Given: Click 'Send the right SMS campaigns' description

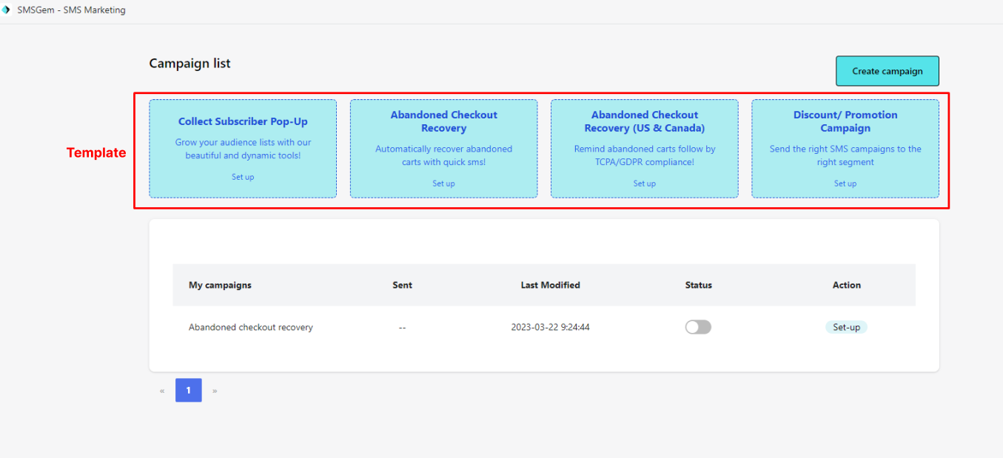Looking at the screenshot, I should tap(845, 155).
